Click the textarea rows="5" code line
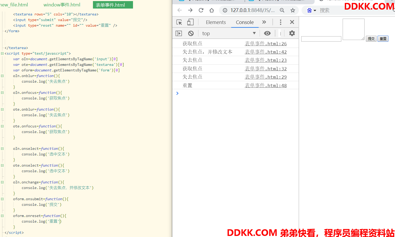The width and height of the screenshot is (395, 237). coord(56,14)
